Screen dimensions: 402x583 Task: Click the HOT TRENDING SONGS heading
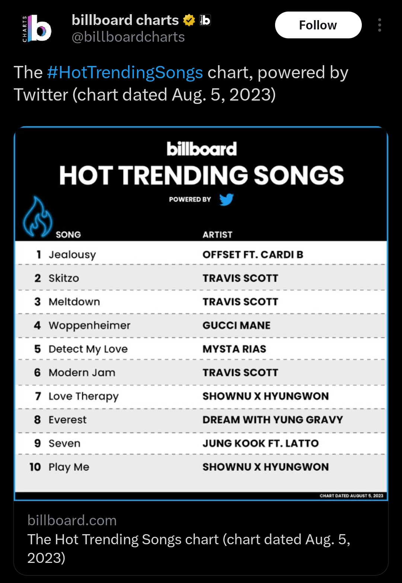click(201, 175)
